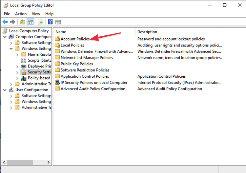
Task: Collapse the Computer Configuration tree node
Action: click(5, 37)
